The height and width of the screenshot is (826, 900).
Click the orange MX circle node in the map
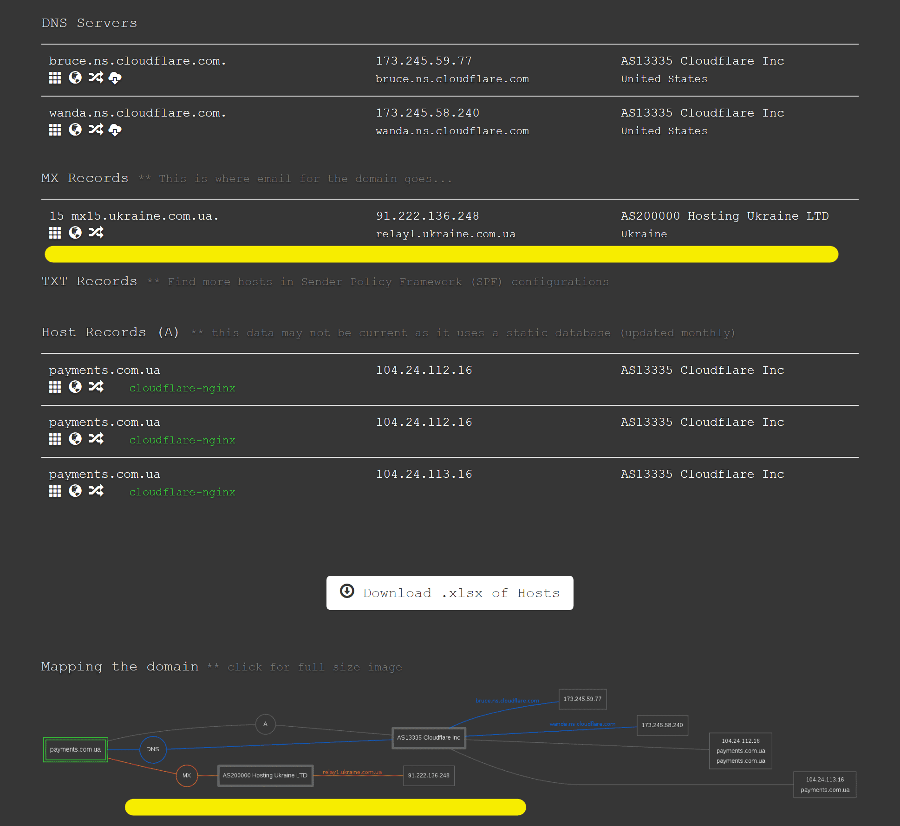pyautogui.click(x=187, y=775)
